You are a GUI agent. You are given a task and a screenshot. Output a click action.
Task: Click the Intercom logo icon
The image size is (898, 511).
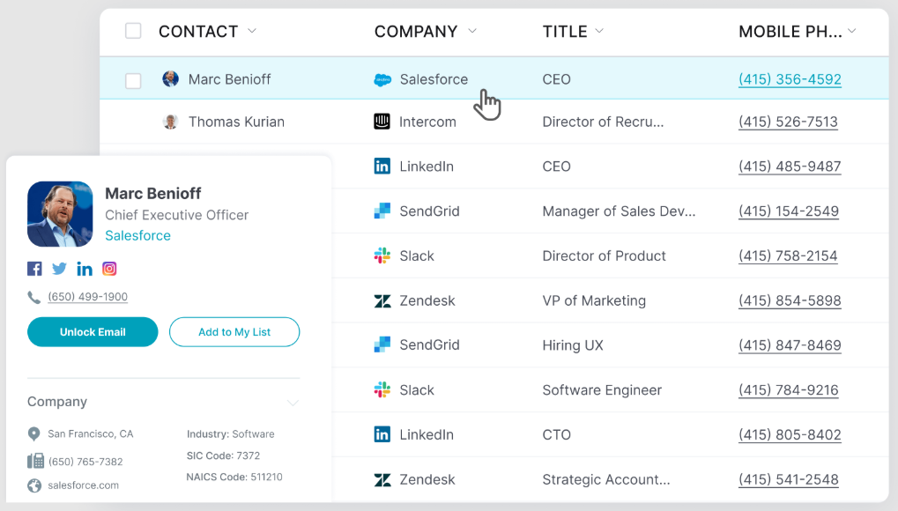tap(382, 122)
